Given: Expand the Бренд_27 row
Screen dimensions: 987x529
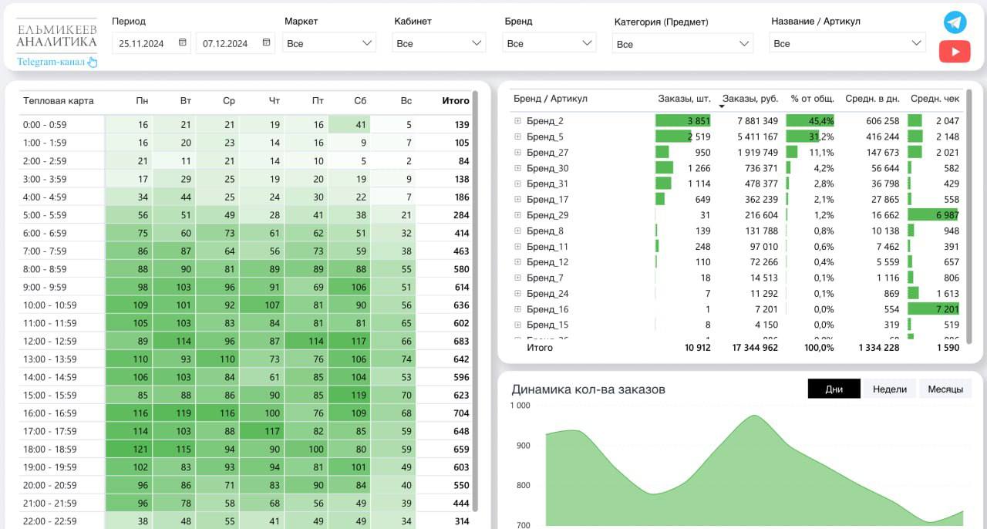Looking at the screenshot, I should pos(518,153).
